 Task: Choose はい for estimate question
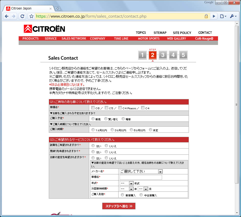[93, 152]
